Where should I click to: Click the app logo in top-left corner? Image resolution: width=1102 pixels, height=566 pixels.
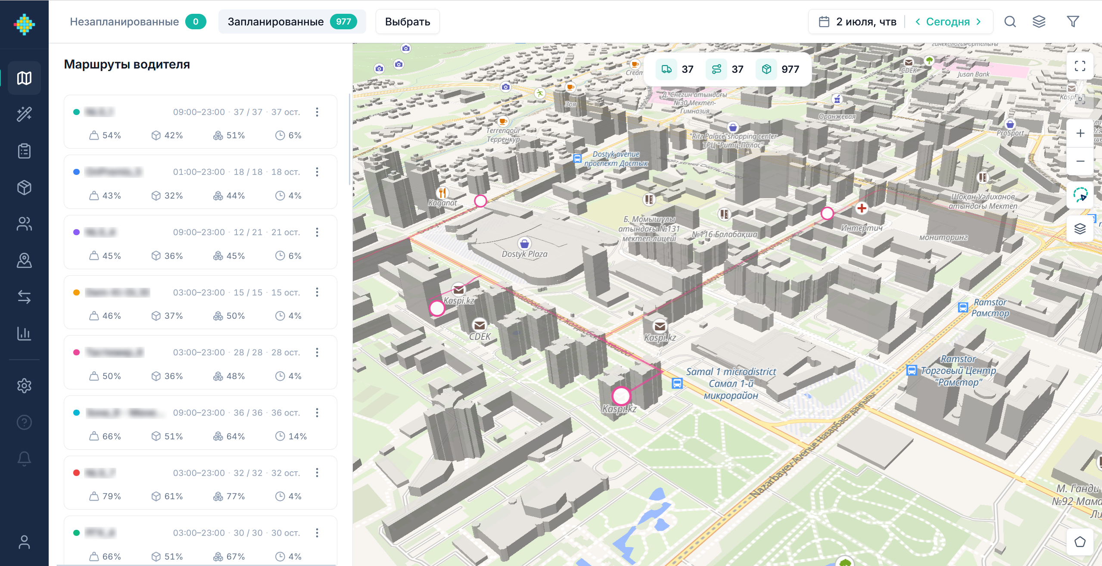pyautogui.click(x=24, y=24)
